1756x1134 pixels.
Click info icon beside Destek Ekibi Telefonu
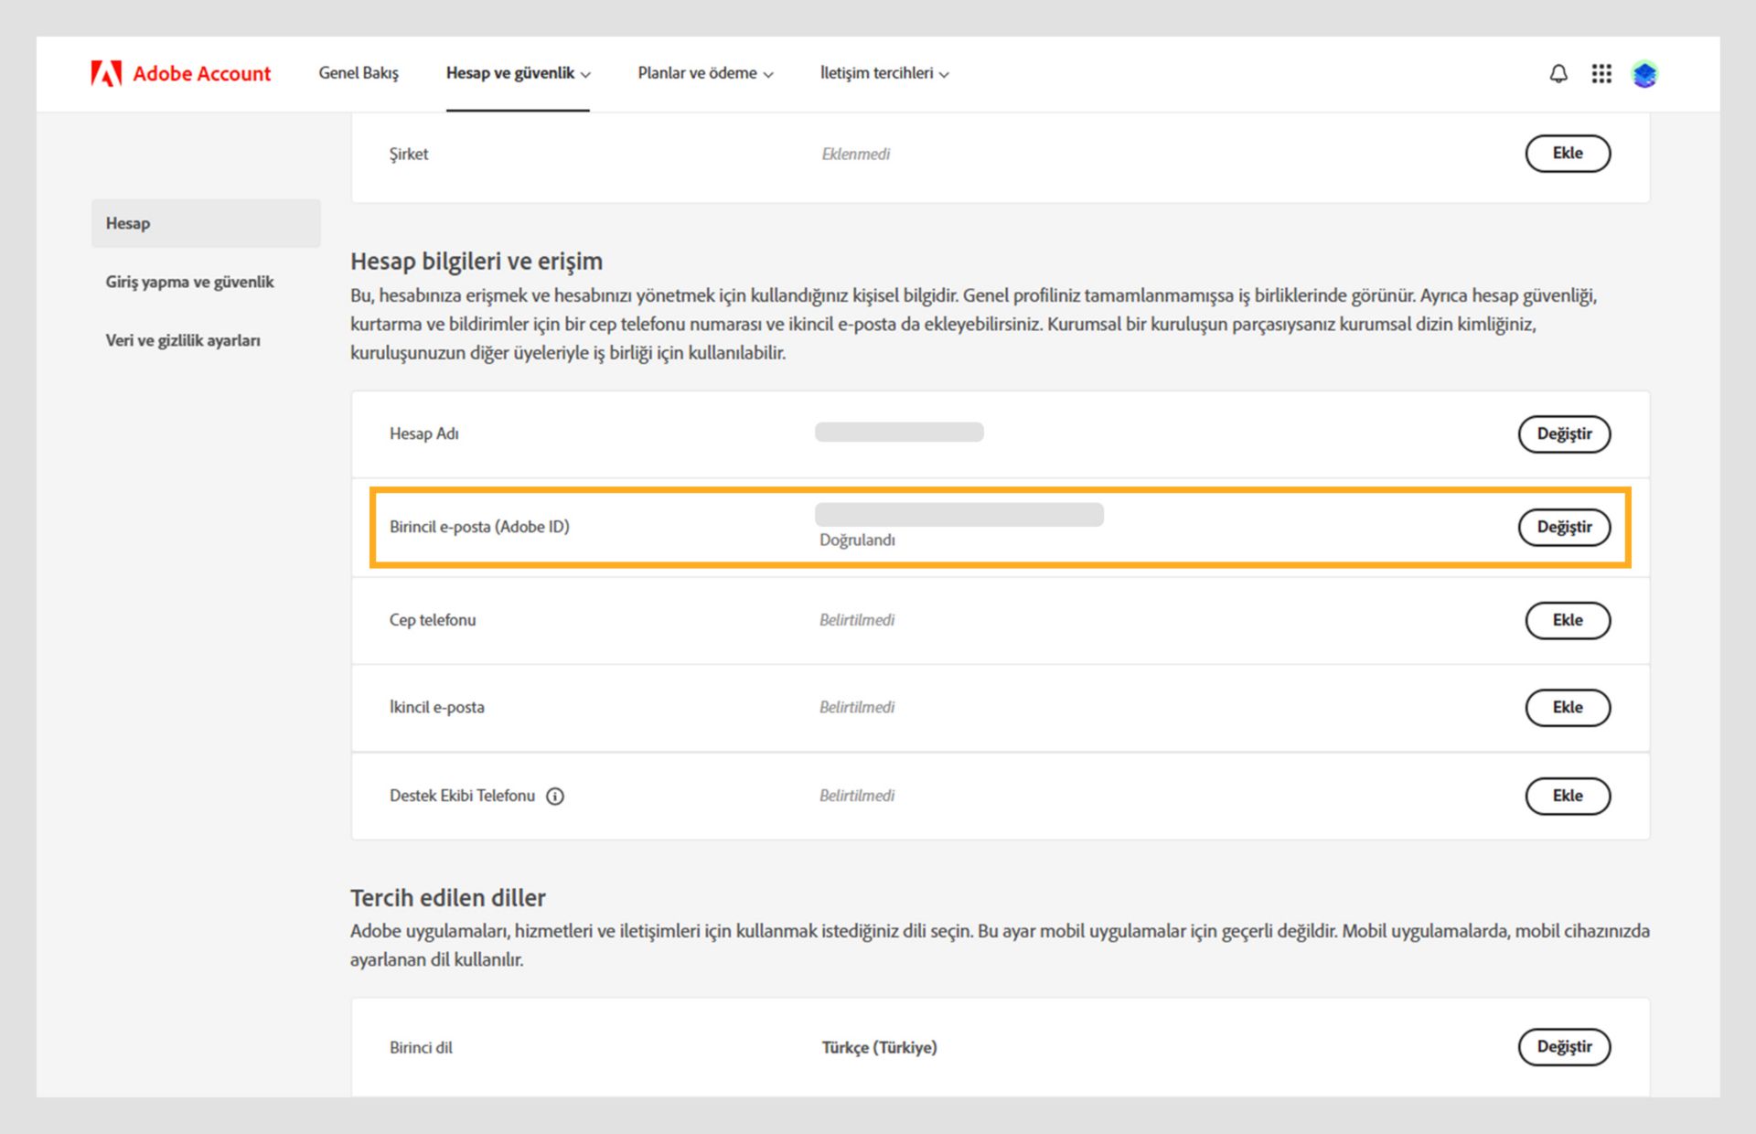pyautogui.click(x=555, y=796)
